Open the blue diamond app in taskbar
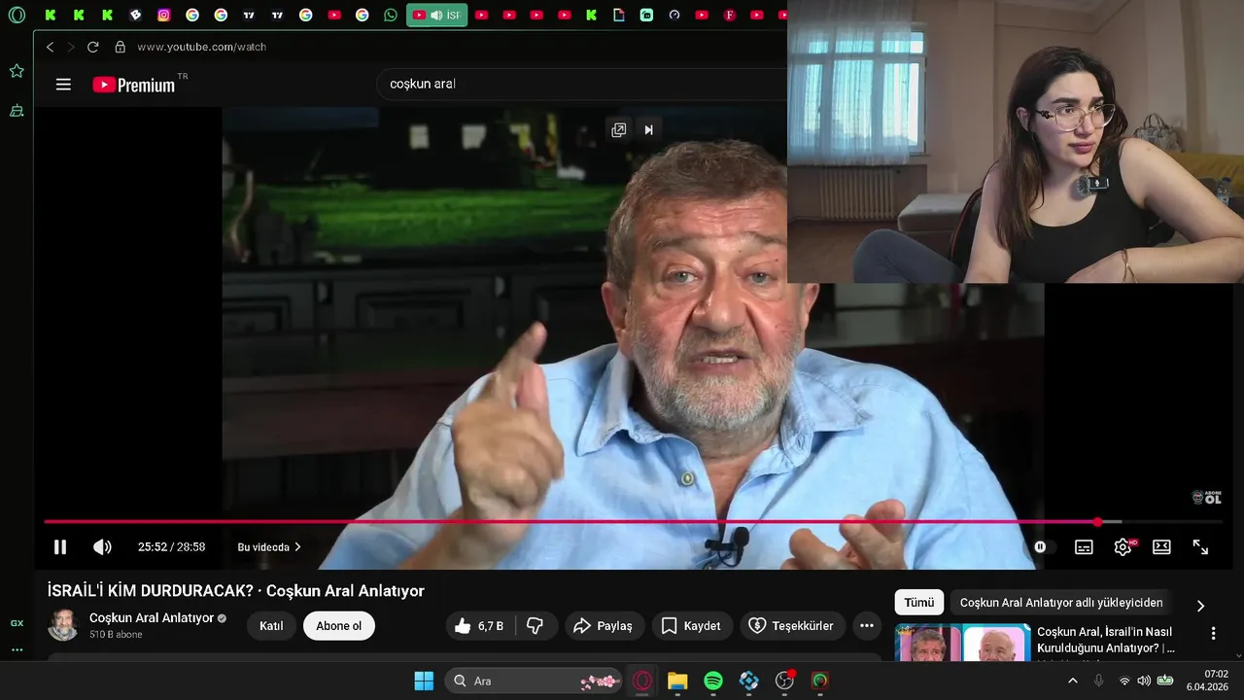The width and height of the screenshot is (1244, 700). 748,681
